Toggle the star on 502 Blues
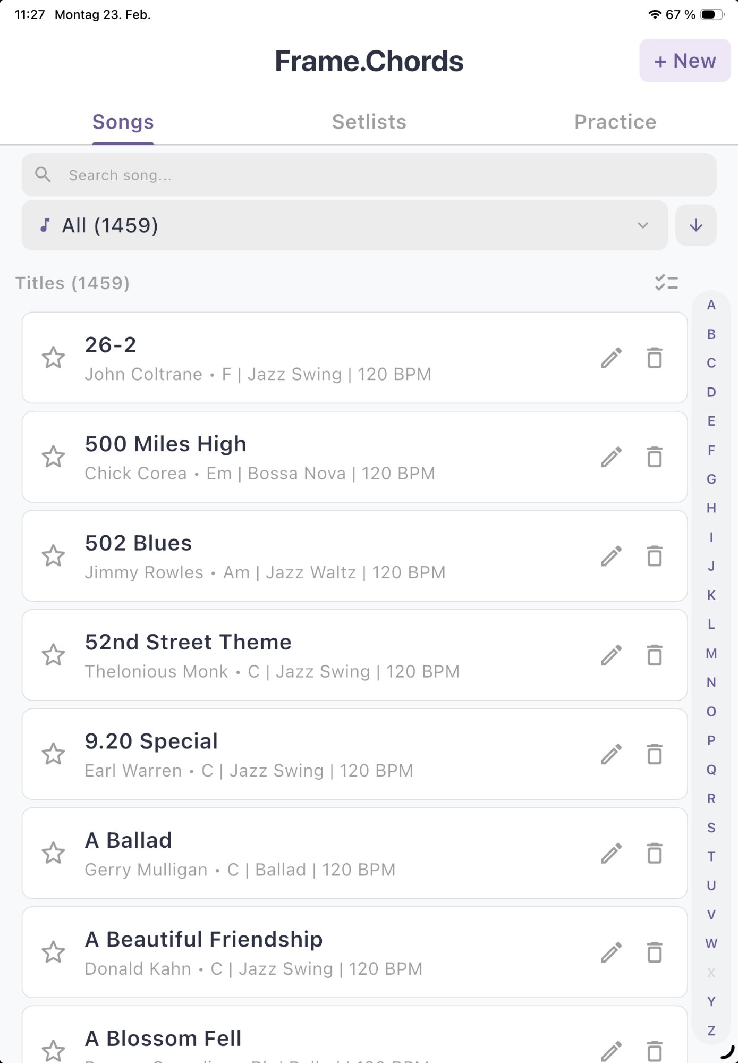 (x=54, y=555)
